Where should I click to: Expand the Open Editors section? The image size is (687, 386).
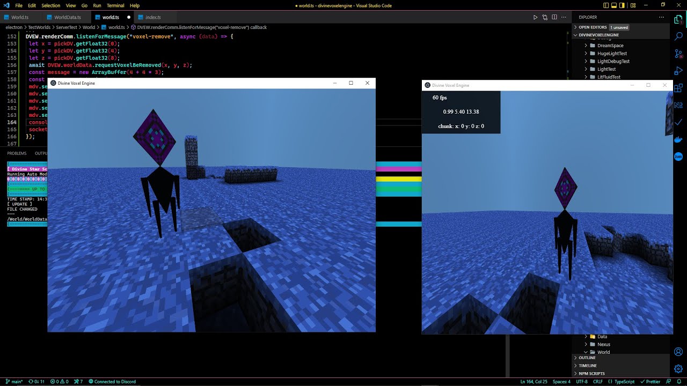click(621, 27)
